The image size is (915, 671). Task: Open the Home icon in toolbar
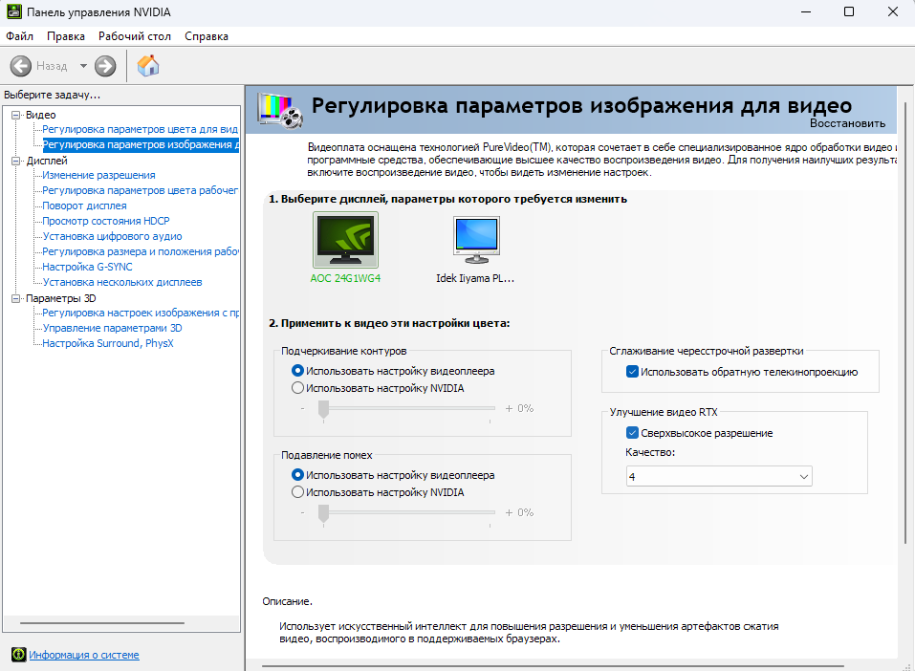pos(148,65)
